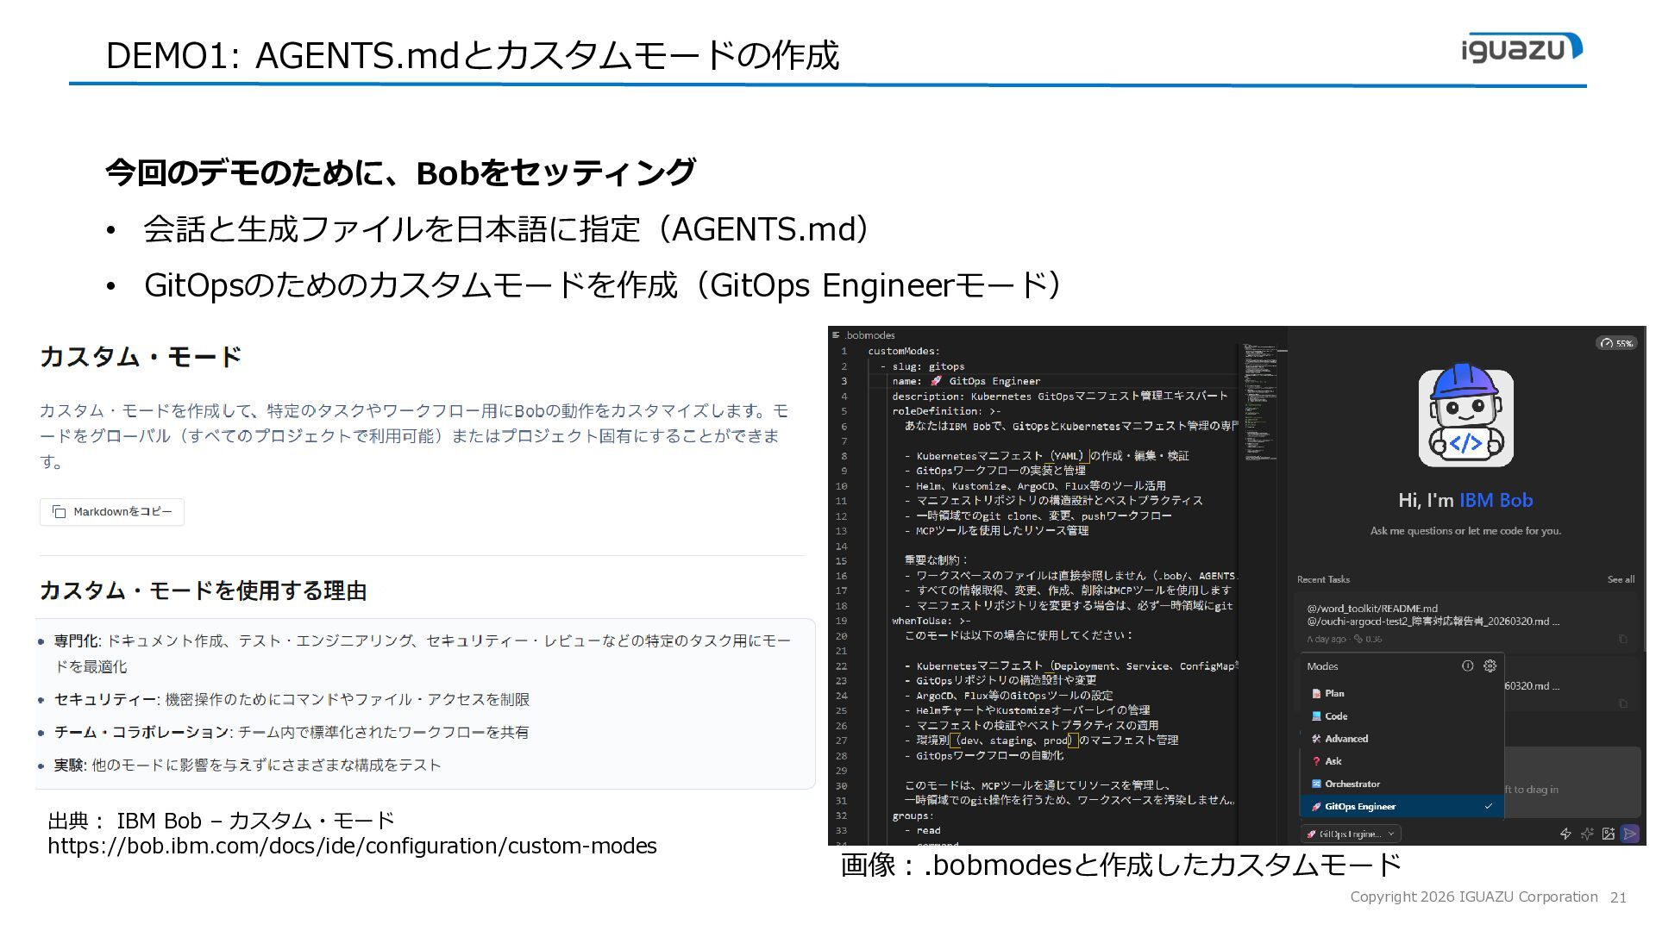This screenshot has width=1656, height=931.
Task: Open mode settings via gear icon
Action: (1490, 665)
